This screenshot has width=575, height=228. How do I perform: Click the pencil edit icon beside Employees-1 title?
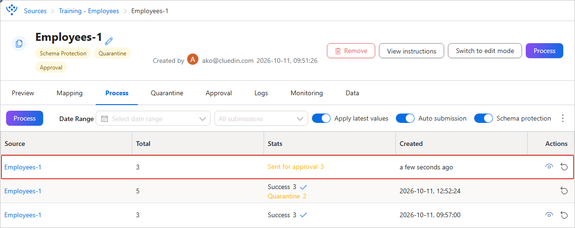[x=109, y=41]
